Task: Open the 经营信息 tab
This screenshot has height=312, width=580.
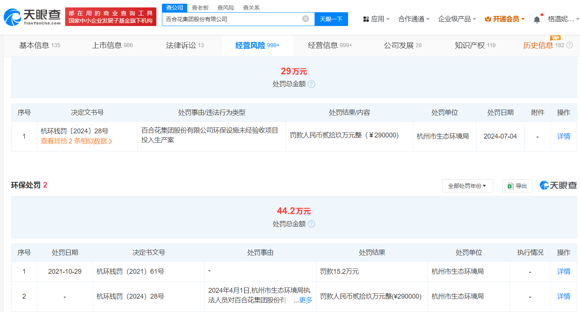Action: click(330, 45)
